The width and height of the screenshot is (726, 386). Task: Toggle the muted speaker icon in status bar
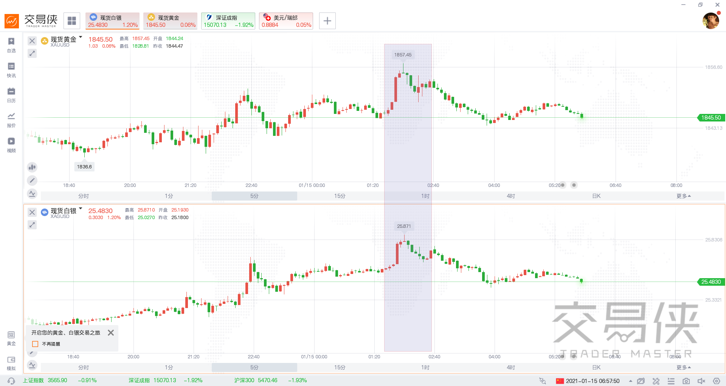(701, 381)
